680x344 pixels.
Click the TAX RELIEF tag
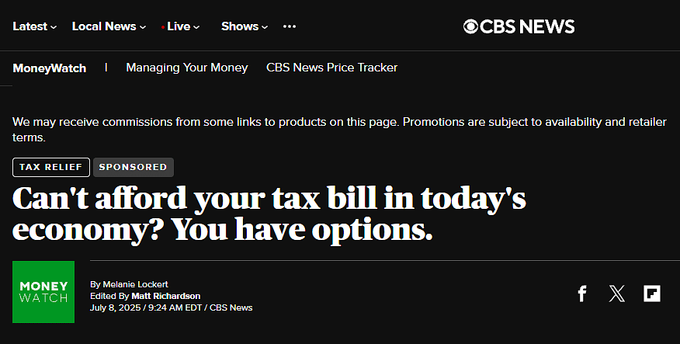pos(51,167)
